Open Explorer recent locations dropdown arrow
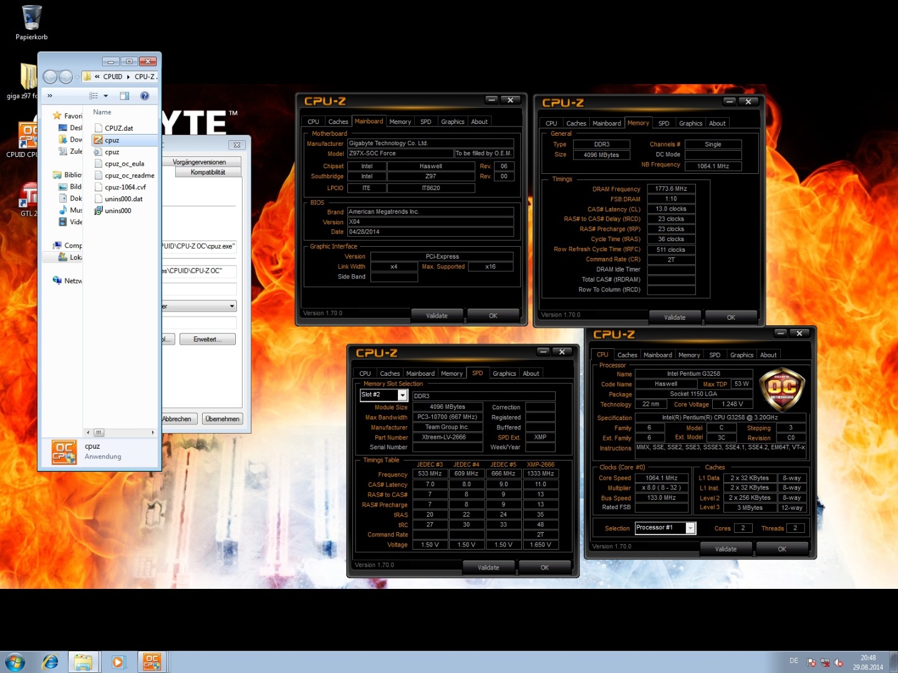Viewport: 898px width, 673px height. [77, 77]
